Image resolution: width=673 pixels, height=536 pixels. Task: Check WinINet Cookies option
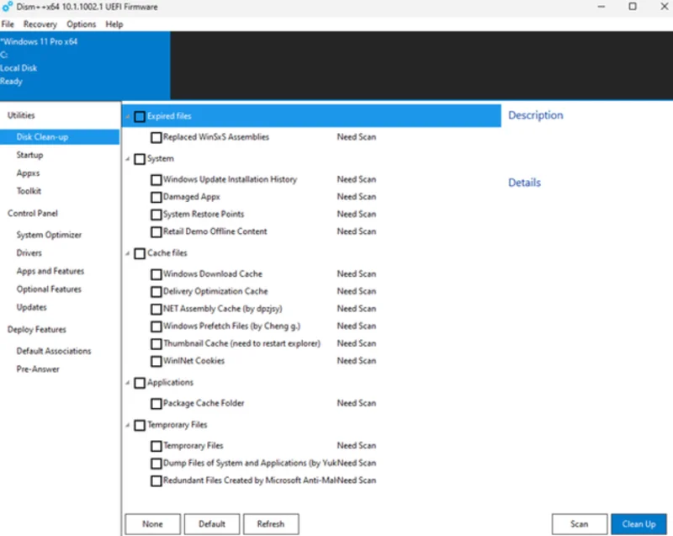click(156, 361)
